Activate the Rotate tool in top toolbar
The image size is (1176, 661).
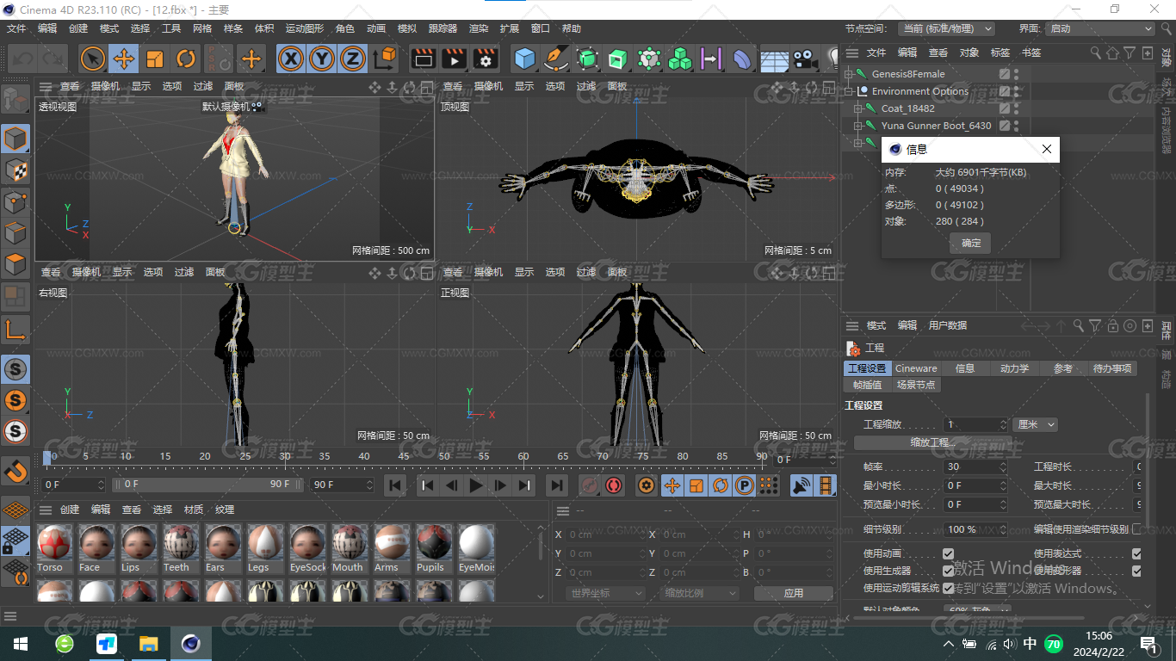pos(186,59)
